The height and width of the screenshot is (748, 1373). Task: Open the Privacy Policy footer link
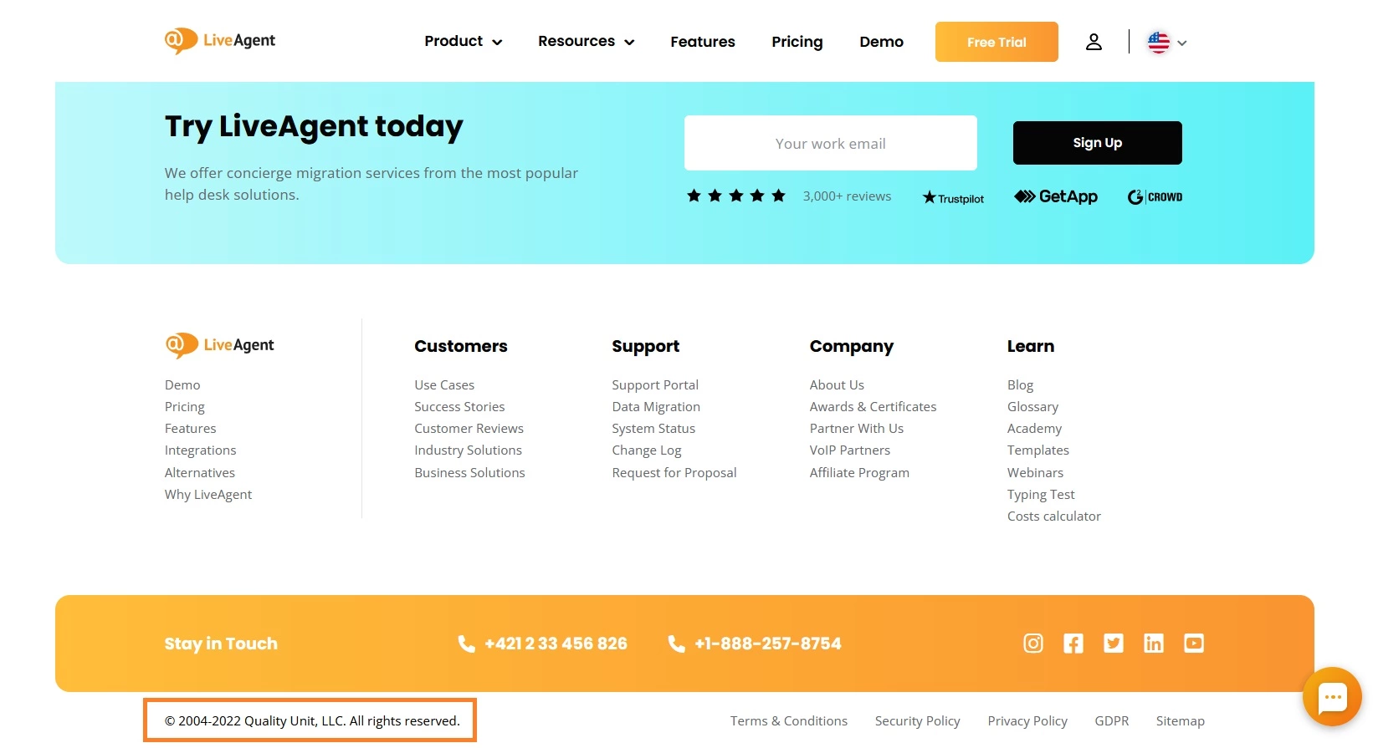[x=1027, y=720]
